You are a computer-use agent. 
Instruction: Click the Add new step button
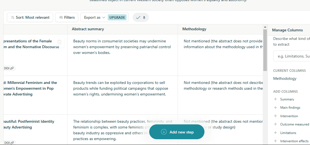point(177,132)
